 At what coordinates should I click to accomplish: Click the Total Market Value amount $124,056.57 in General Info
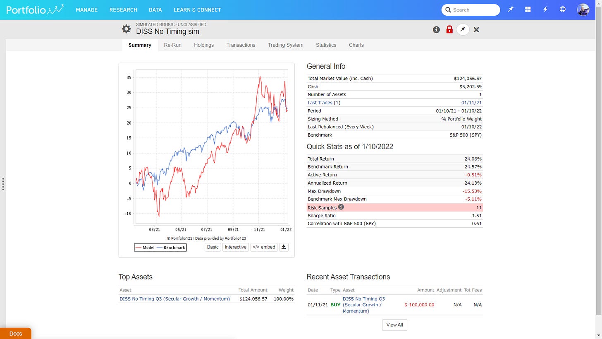click(468, 78)
